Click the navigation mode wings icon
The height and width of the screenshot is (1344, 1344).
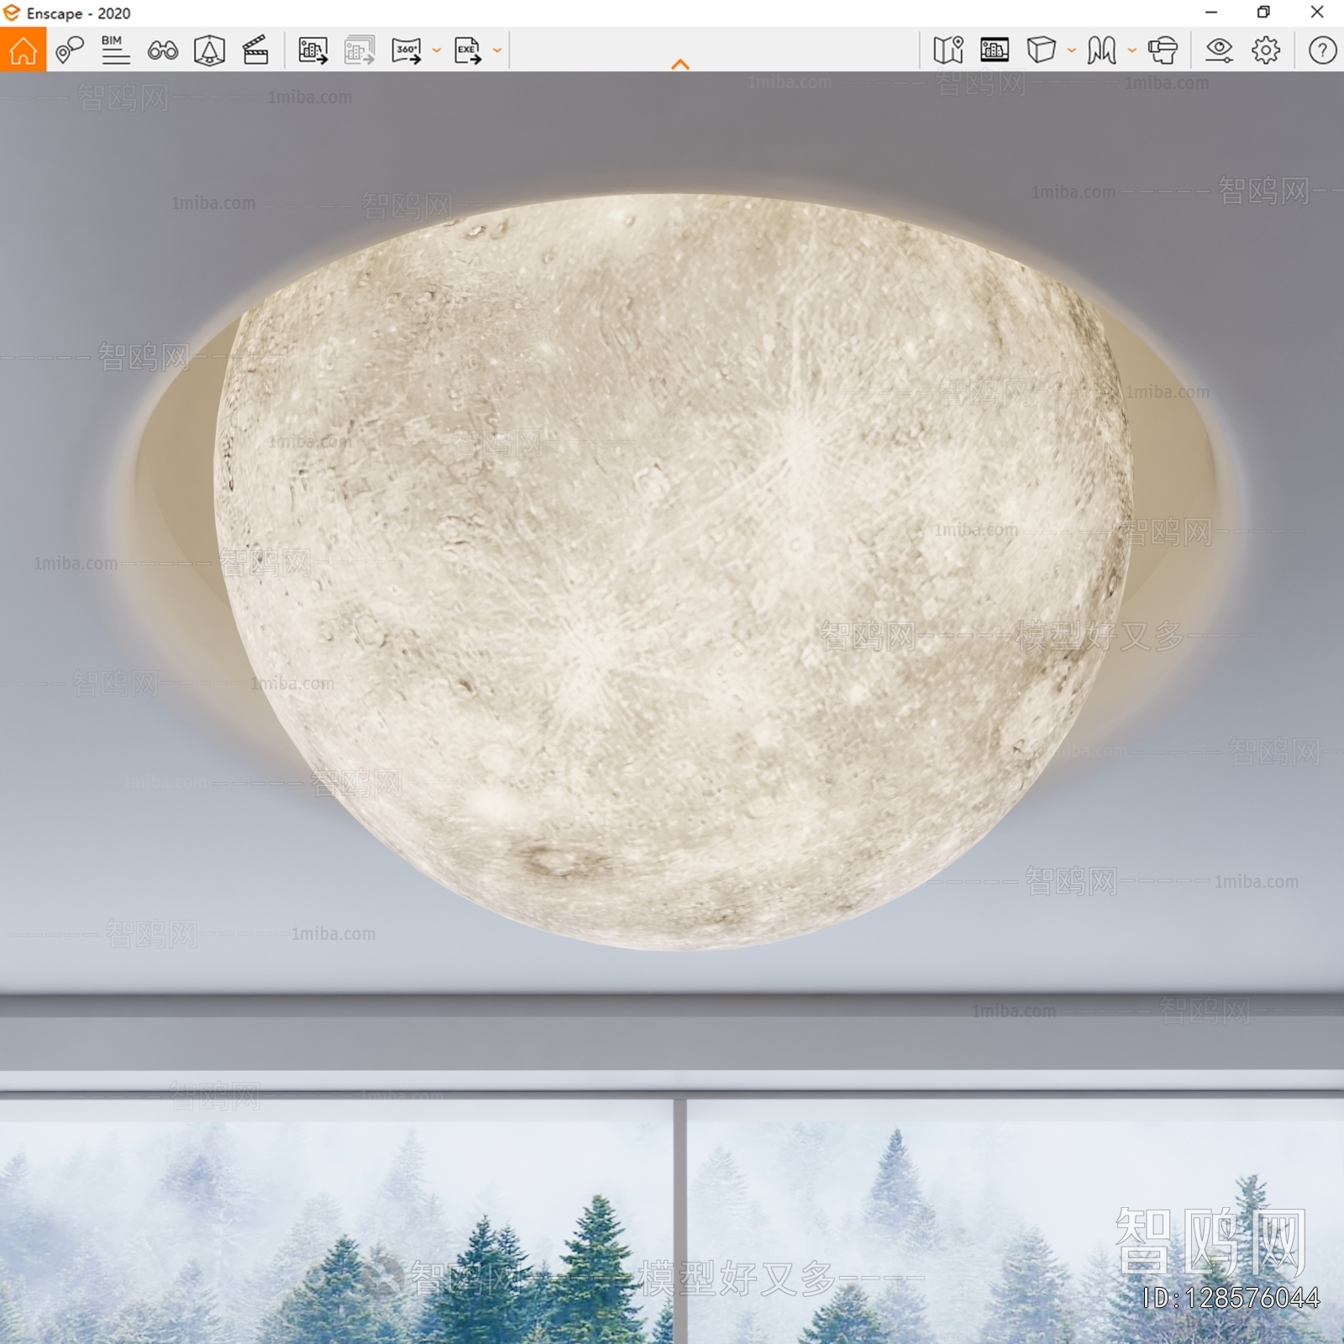coord(1101,50)
